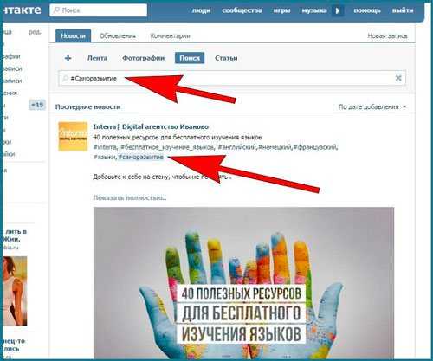Image resolution: width=433 pixels, height=361 pixels.
Task: Click the #саморазвитие hashtag in the post
Action: pyautogui.click(x=141, y=158)
